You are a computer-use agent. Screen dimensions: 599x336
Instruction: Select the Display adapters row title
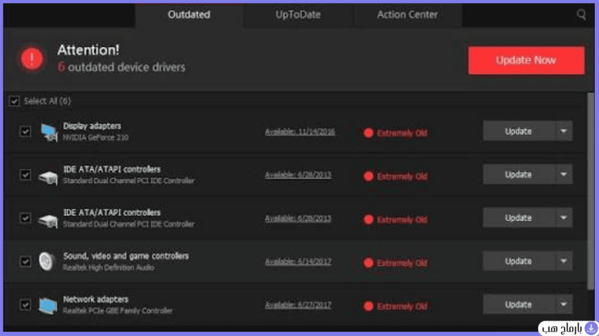tap(92, 126)
